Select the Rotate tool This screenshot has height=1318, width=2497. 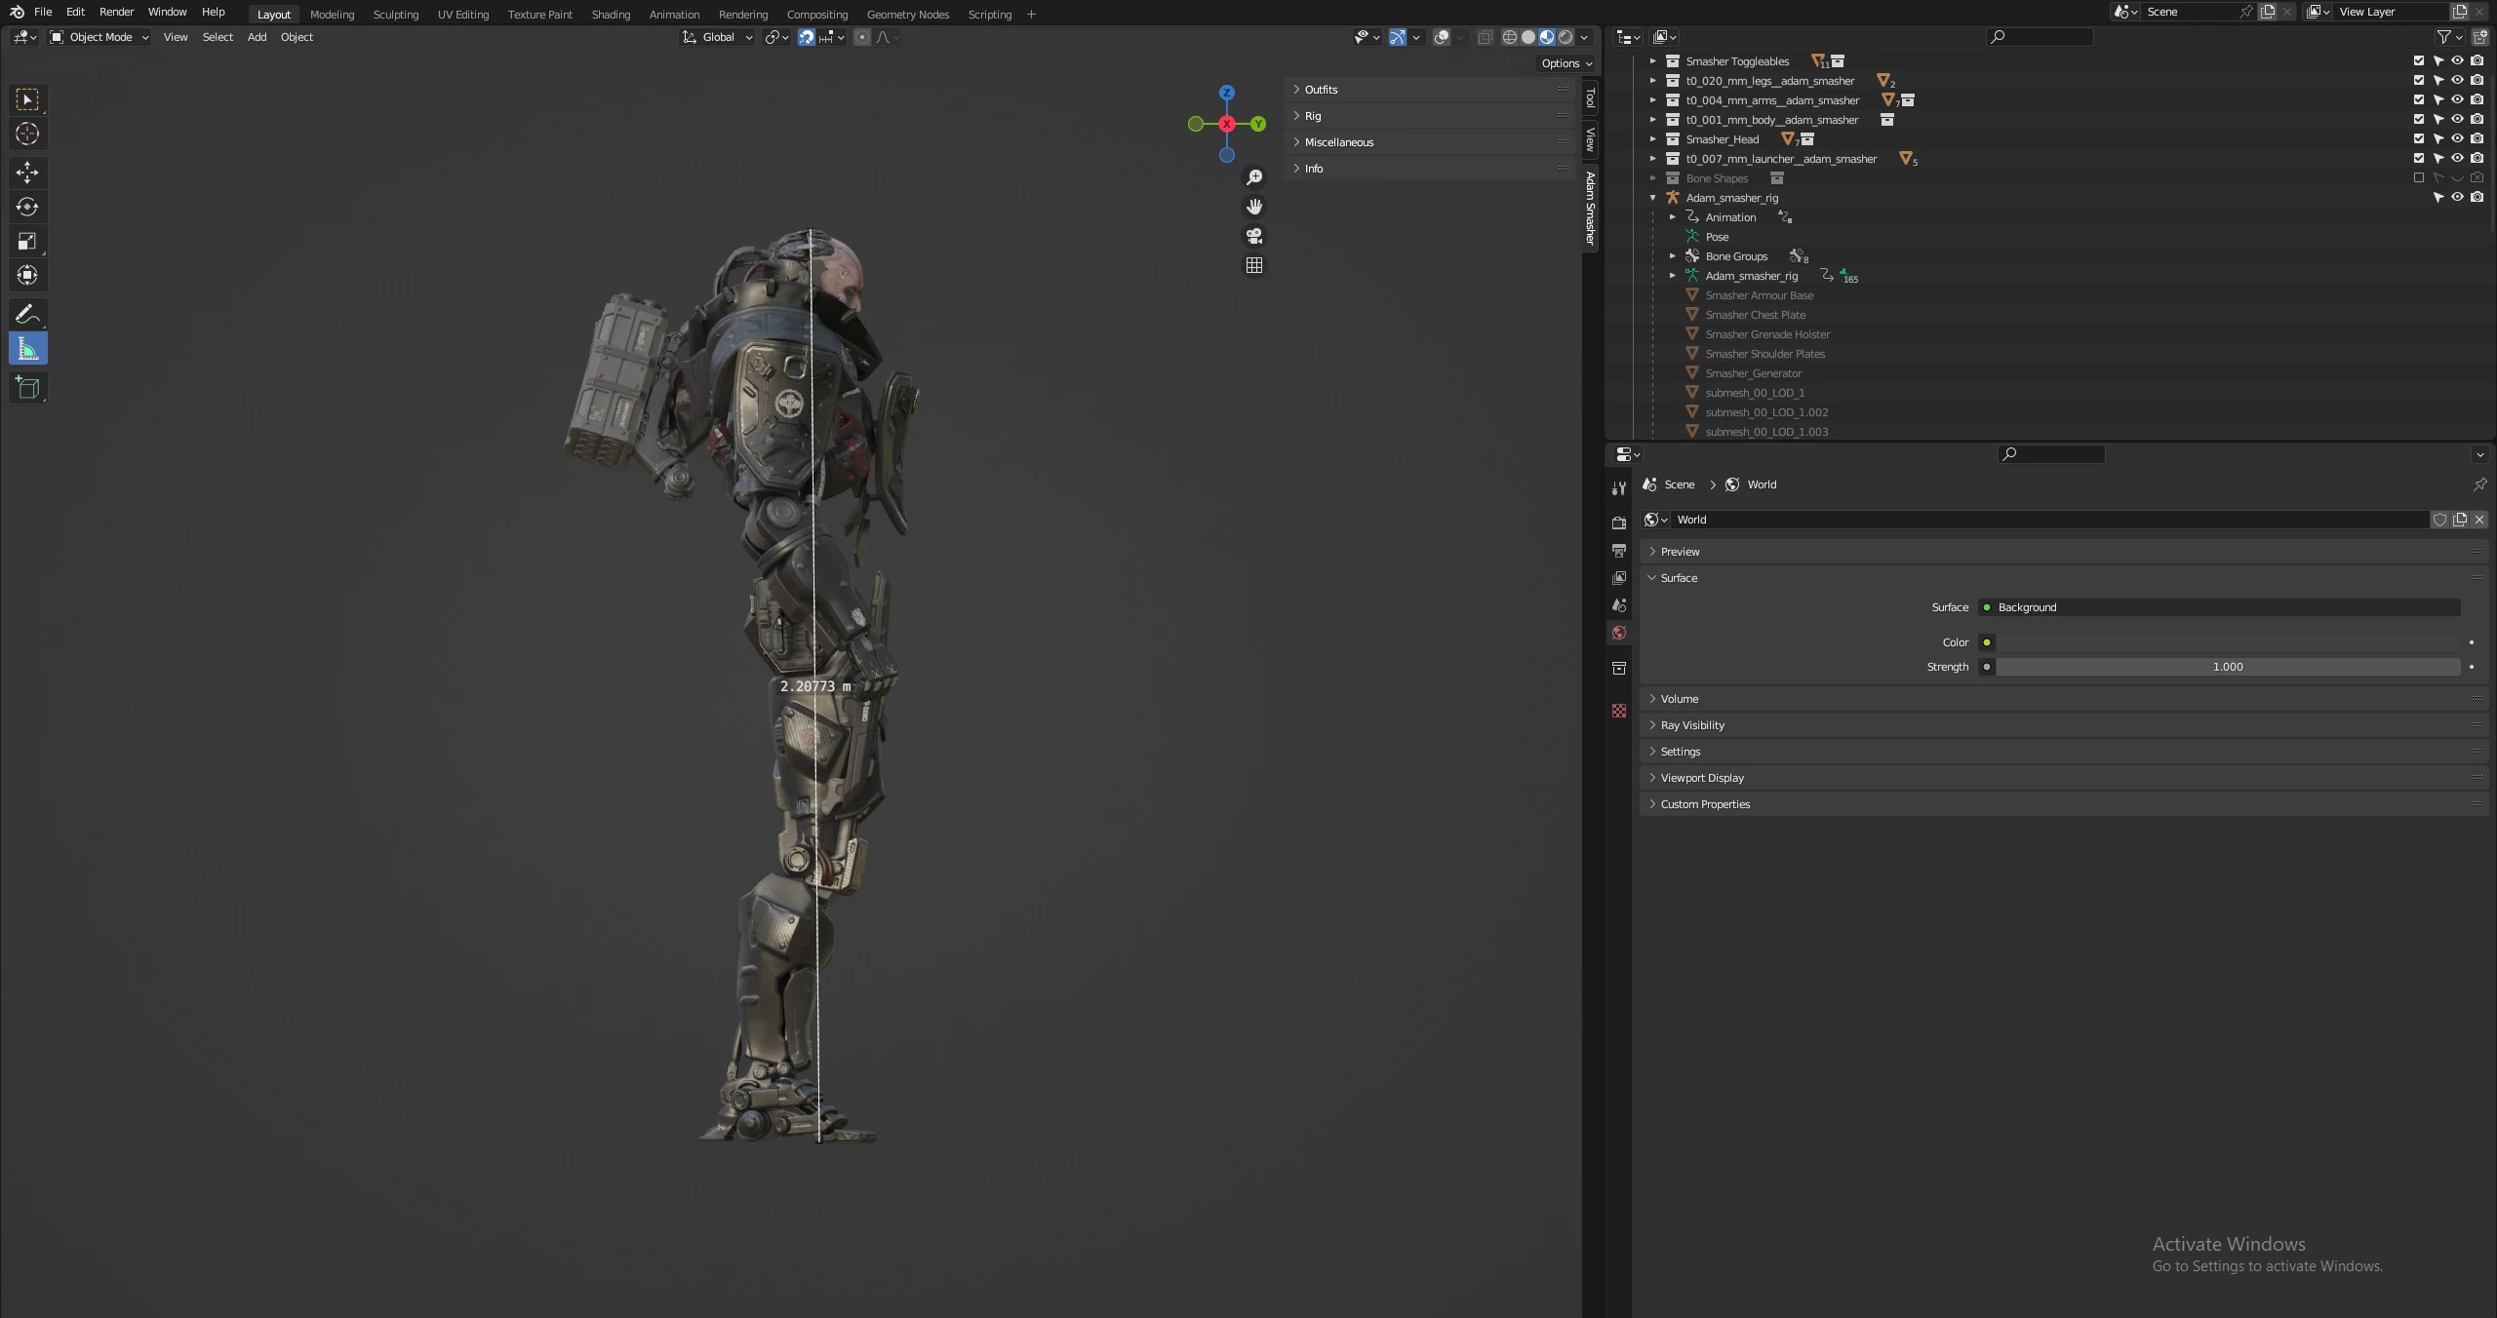27,207
